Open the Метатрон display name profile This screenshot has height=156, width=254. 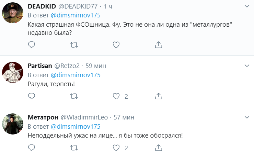click(42, 117)
